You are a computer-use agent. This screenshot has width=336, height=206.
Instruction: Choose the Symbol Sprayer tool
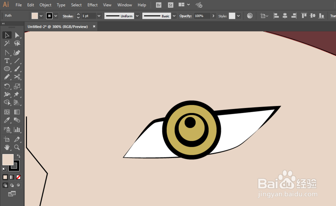coord(7,130)
